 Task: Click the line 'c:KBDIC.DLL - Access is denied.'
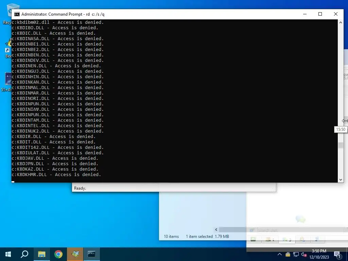point(53,33)
